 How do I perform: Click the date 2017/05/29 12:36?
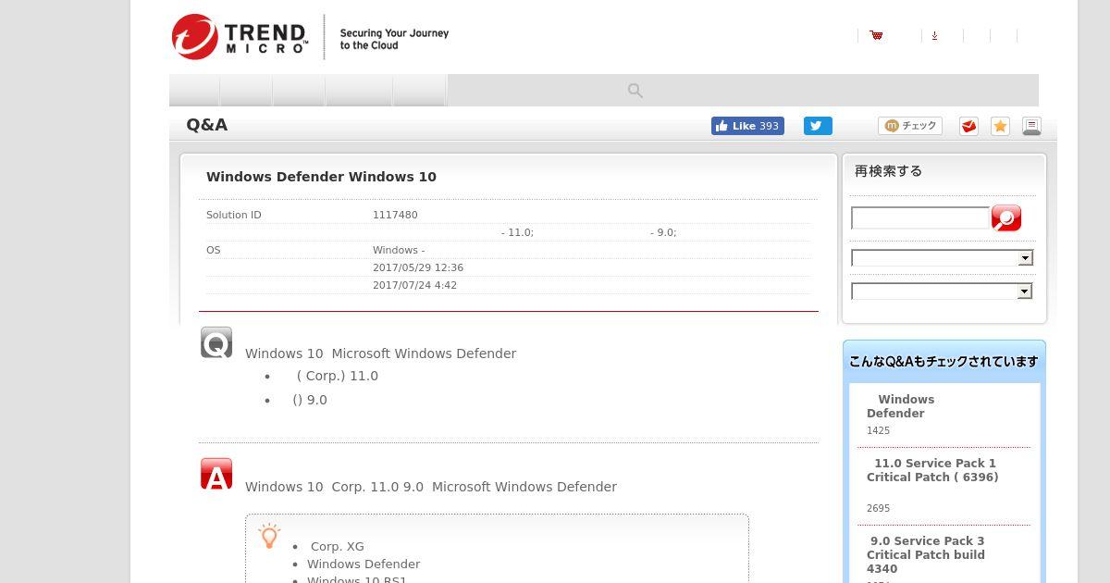418,267
